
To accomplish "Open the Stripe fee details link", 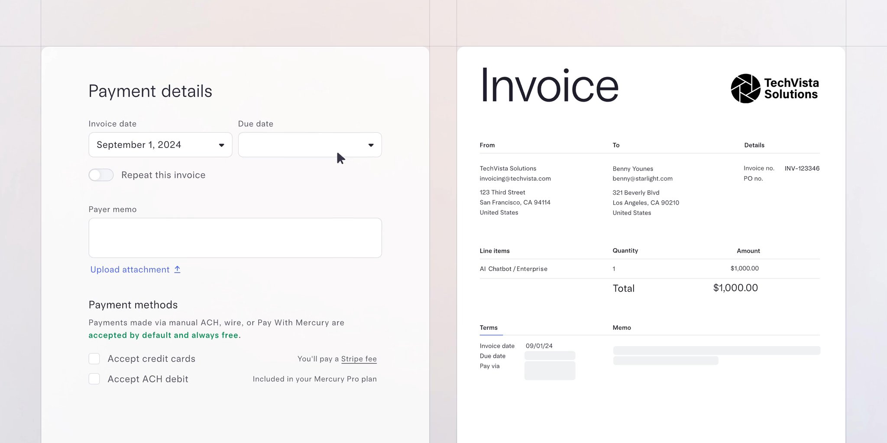I will [359, 359].
